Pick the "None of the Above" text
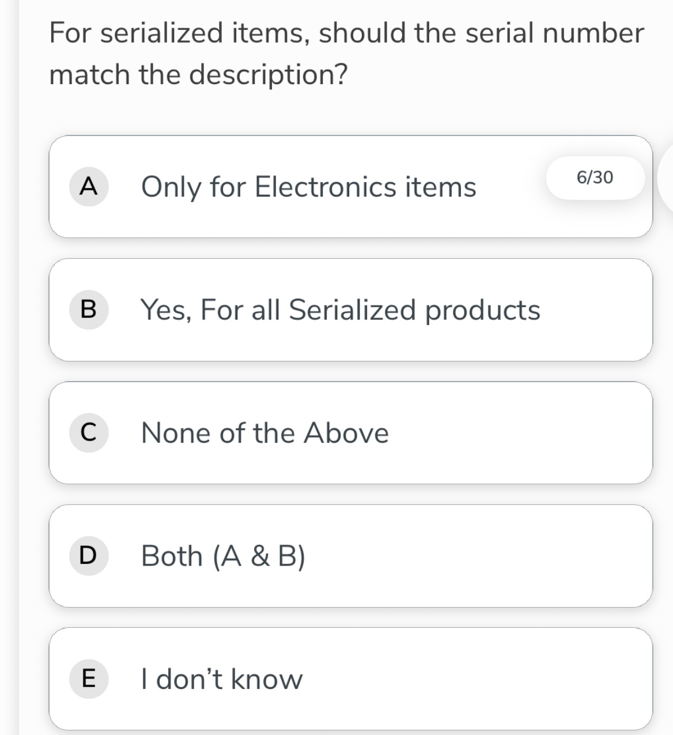The width and height of the screenshot is (673, 735). tap(265, 433)
